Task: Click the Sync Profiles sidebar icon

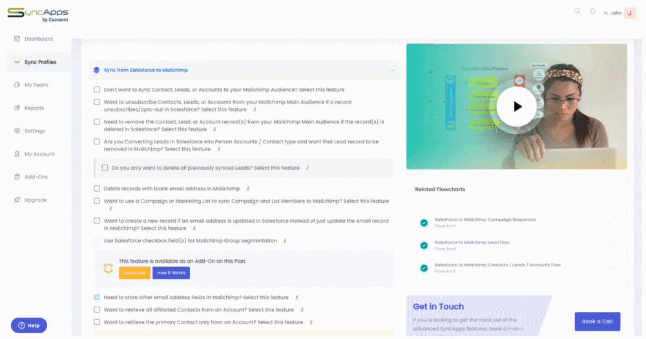Action: (17, 62)
